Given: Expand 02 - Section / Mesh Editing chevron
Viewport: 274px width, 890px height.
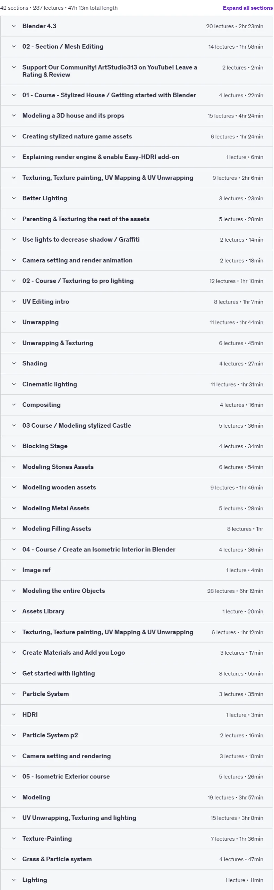Looking at the screenshot, I should pyautogui.click(x=14, y=47).
